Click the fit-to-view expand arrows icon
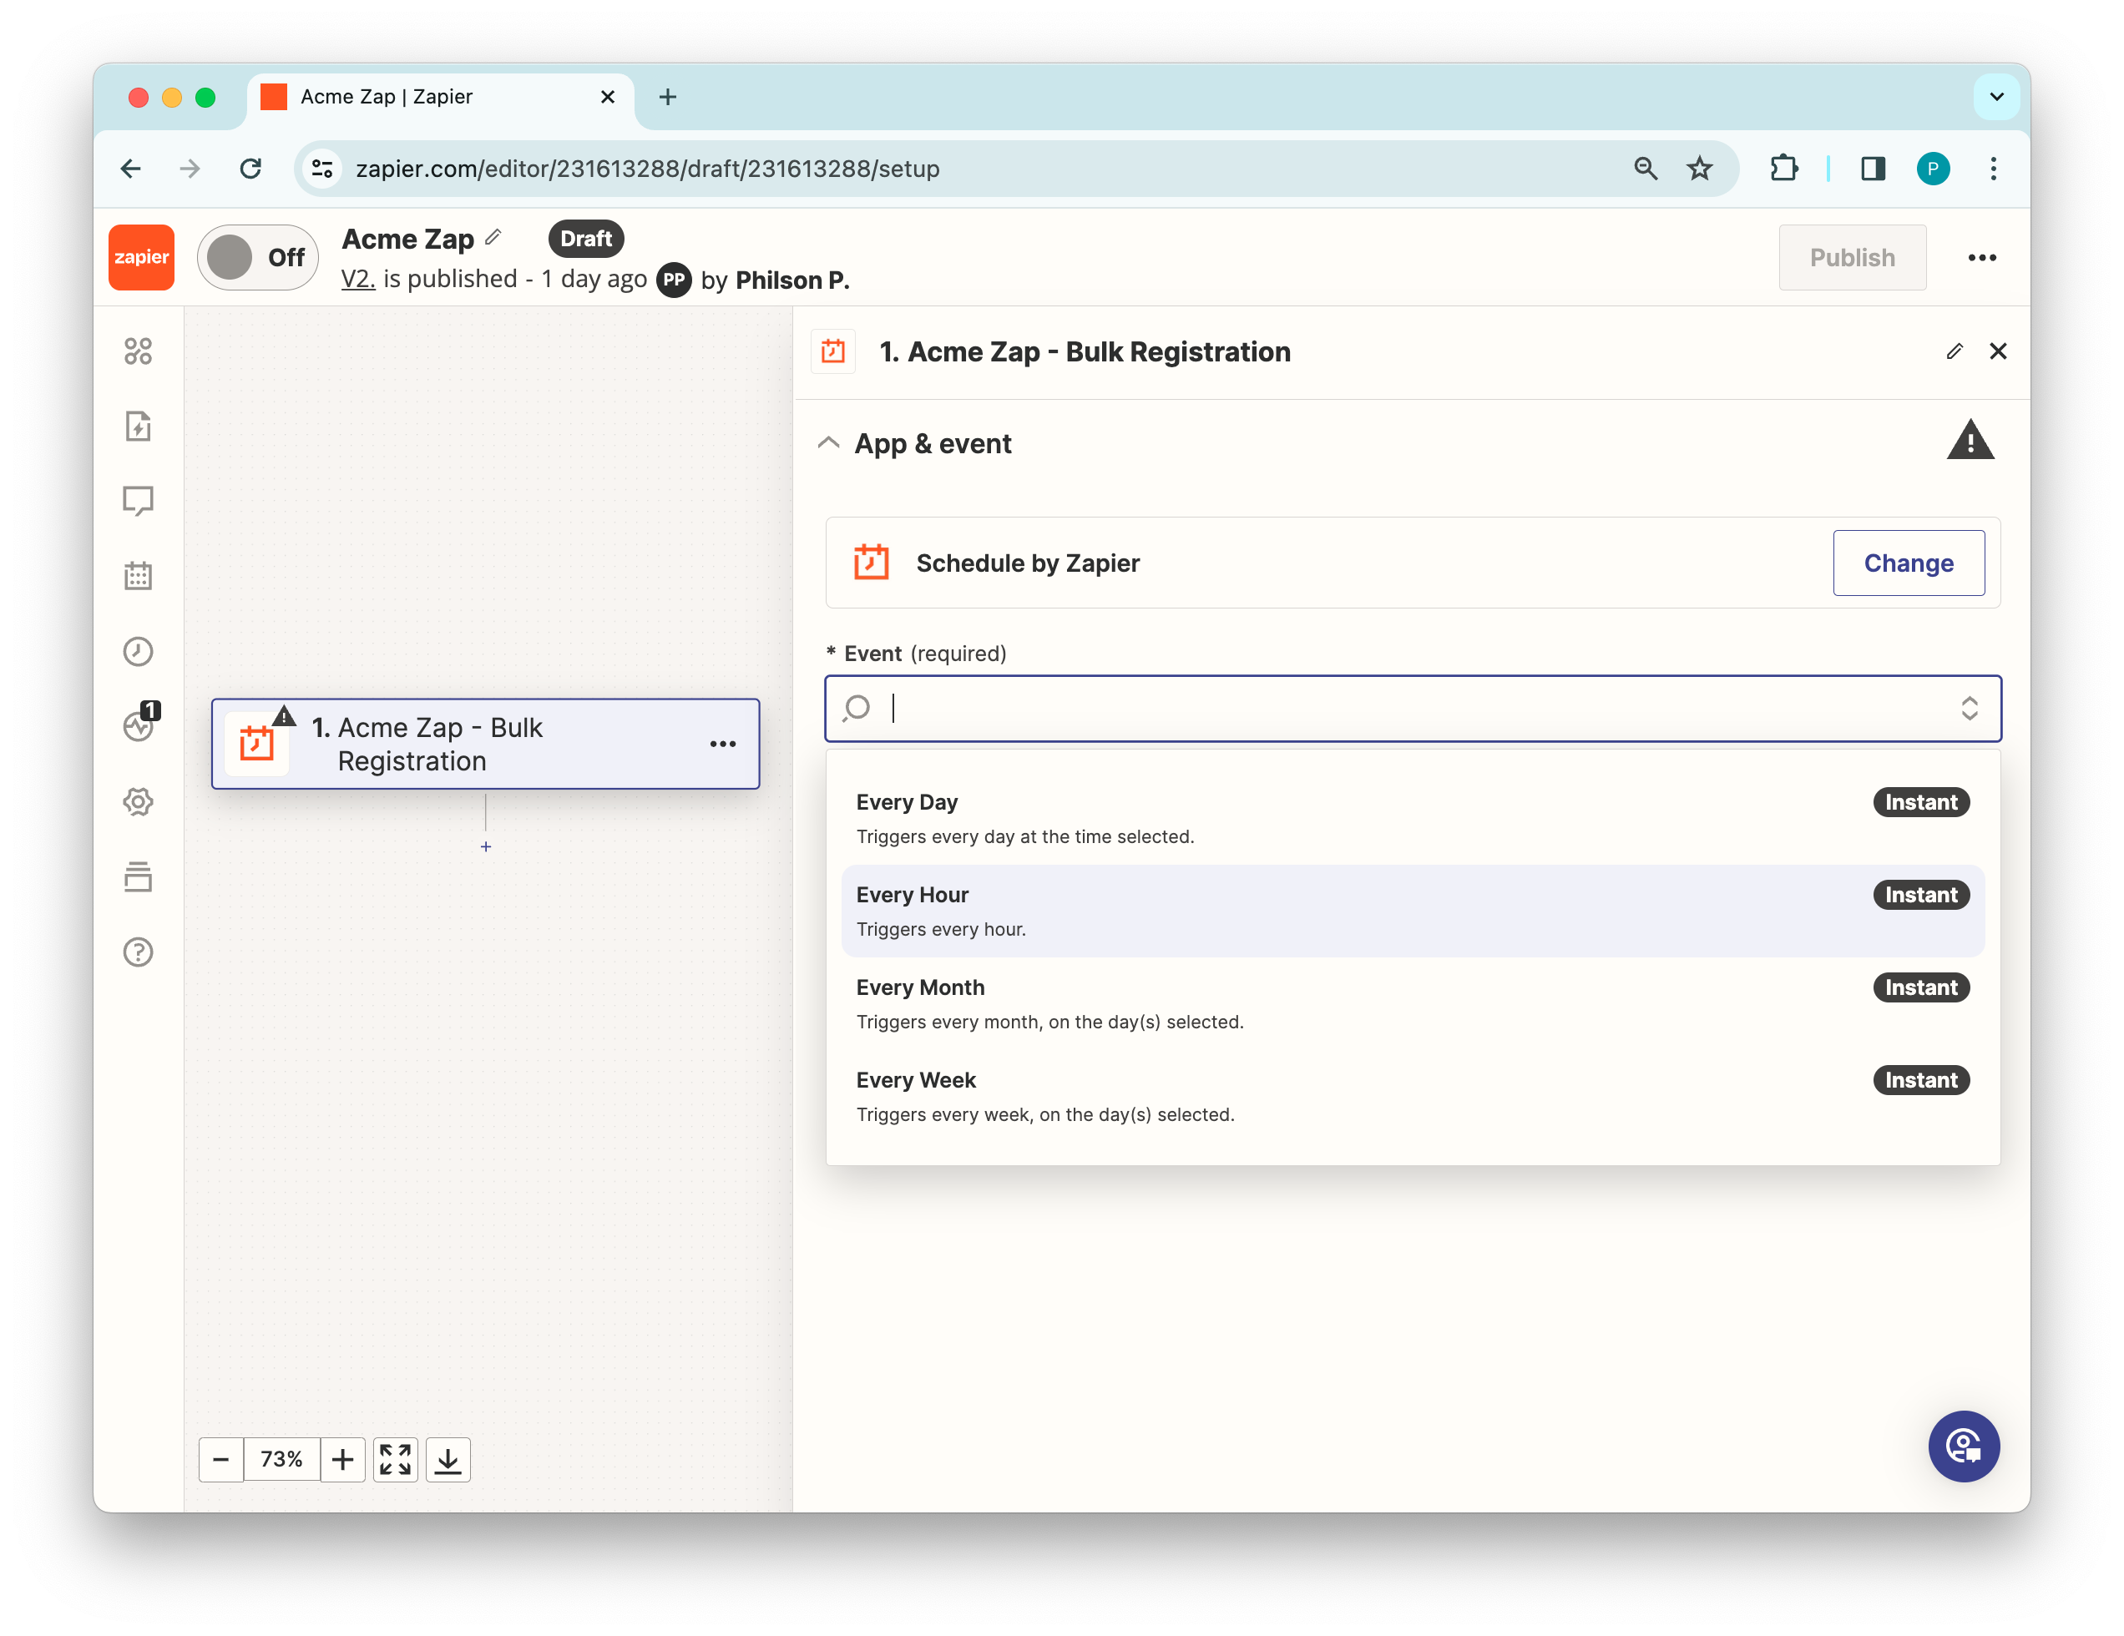Viewport: 2124px width, 1636px height. tap(396, 1459)
